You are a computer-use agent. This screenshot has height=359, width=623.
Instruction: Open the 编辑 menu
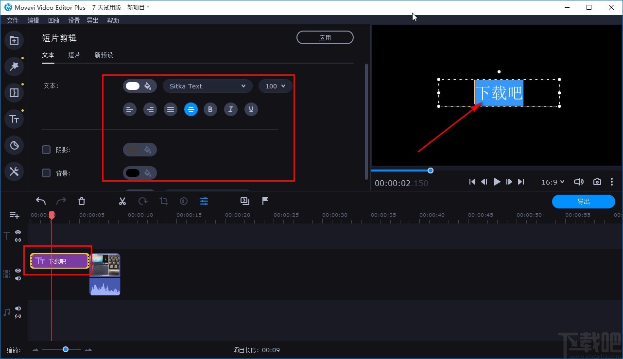pyautogui.click(x=33, y=20)
